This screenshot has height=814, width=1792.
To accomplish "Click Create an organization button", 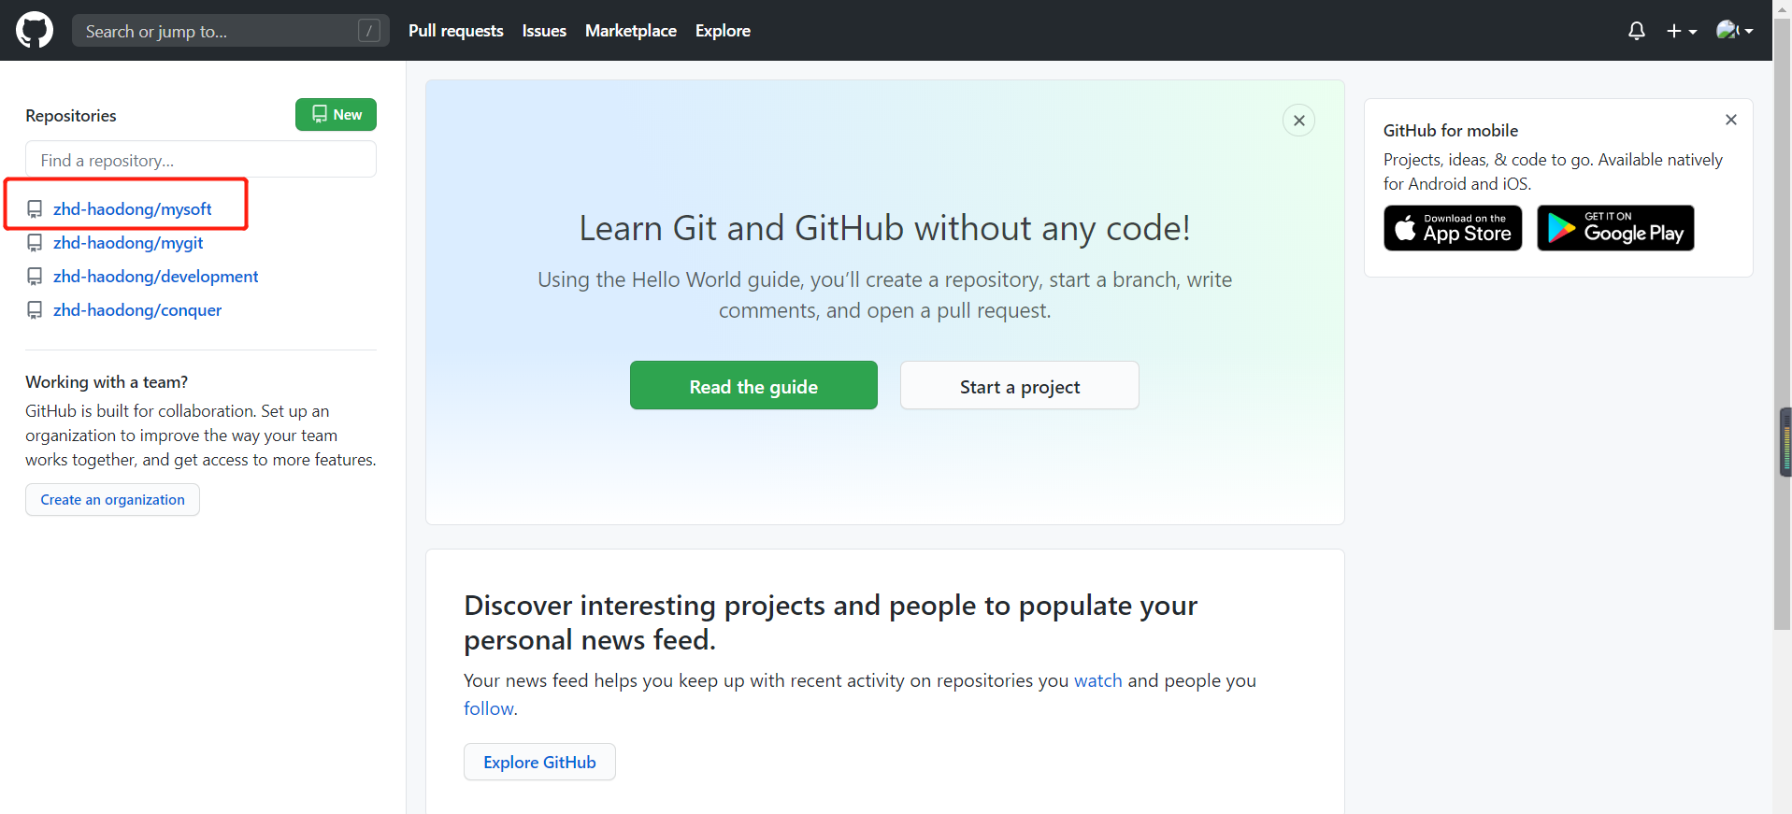I will tap(112, 500).
